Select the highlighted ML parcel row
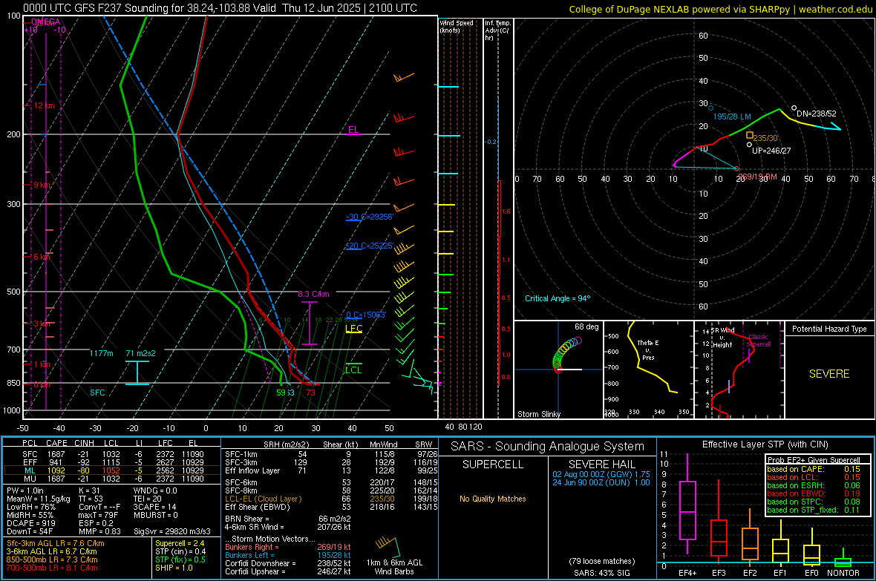 [112, 470]
